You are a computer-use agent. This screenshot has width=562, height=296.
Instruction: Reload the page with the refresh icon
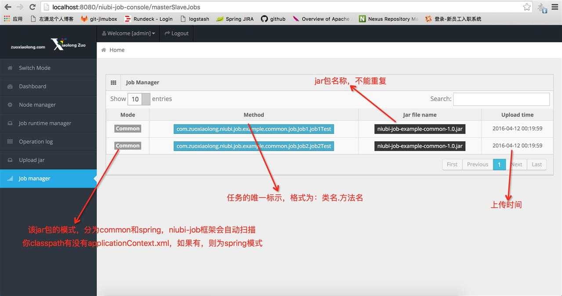32,7
